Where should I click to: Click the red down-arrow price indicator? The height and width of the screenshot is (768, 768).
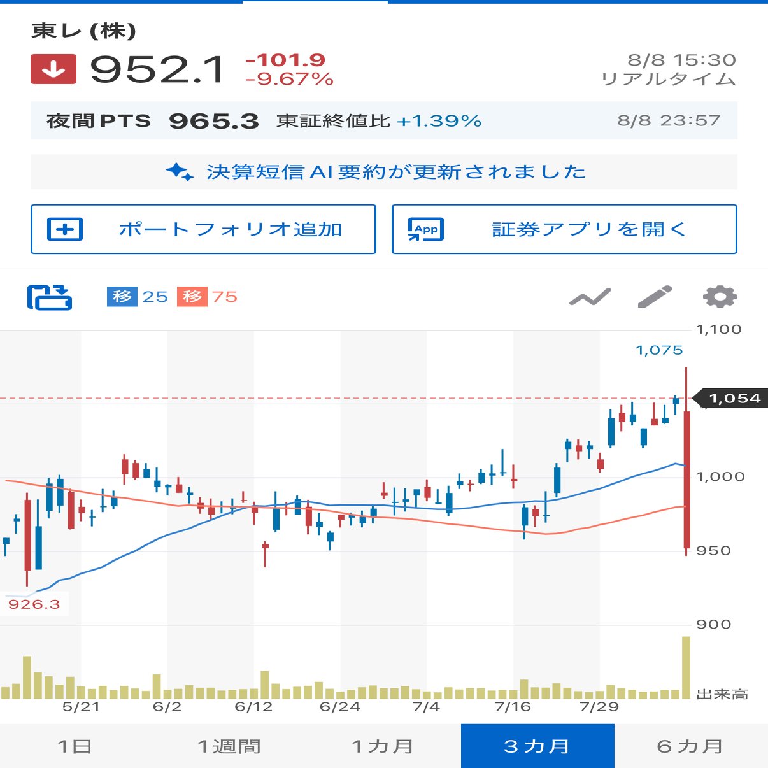53,70
